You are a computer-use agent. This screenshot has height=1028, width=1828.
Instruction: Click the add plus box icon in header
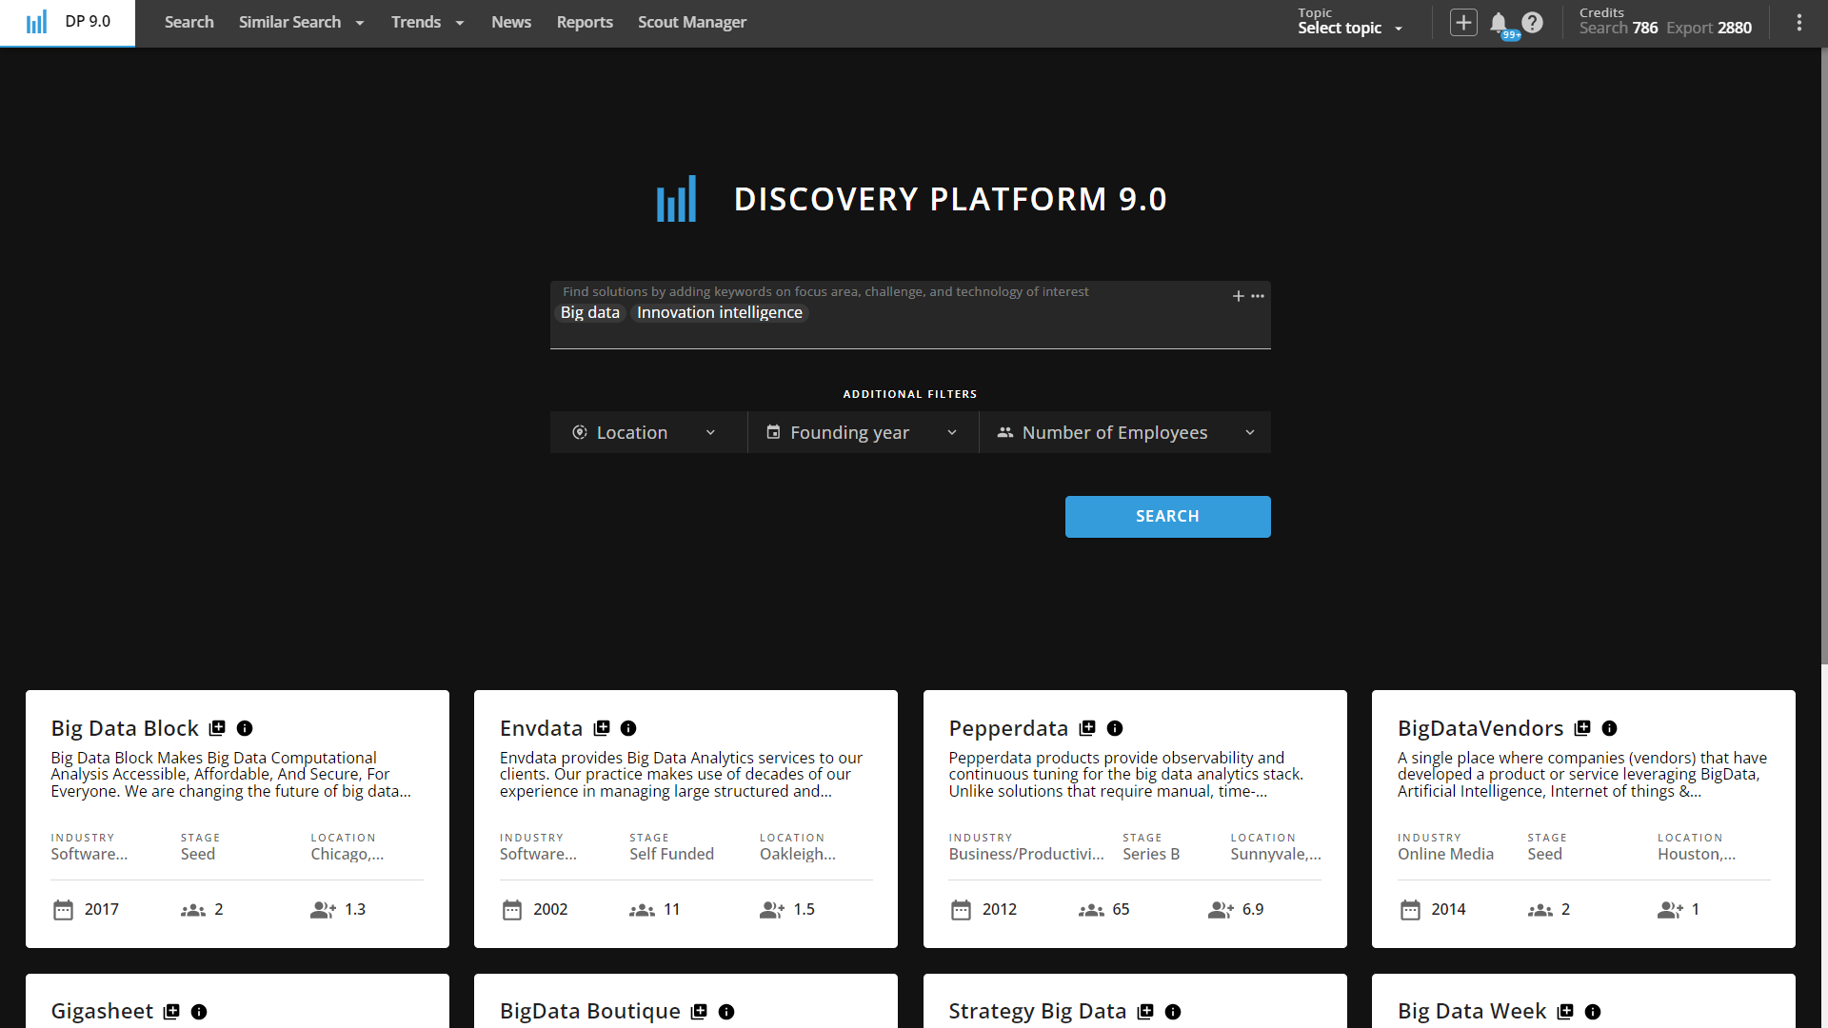1463,22
